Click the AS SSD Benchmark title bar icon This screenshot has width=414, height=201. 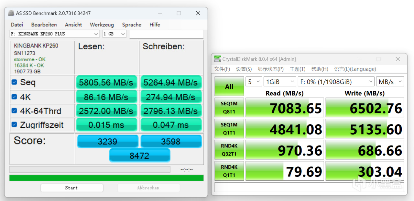click(11, 13)
